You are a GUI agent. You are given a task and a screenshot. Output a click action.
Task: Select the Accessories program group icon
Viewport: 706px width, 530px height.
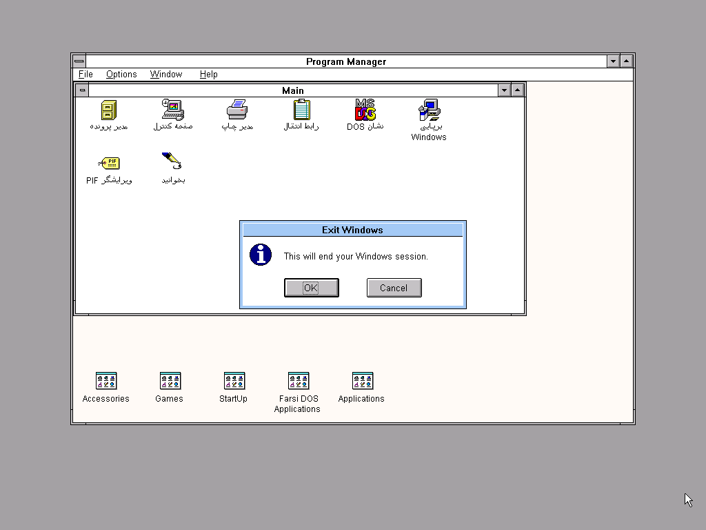tap(106, 381)
